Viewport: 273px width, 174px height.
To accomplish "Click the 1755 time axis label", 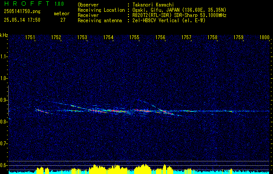I will click(x=135, y=37).
